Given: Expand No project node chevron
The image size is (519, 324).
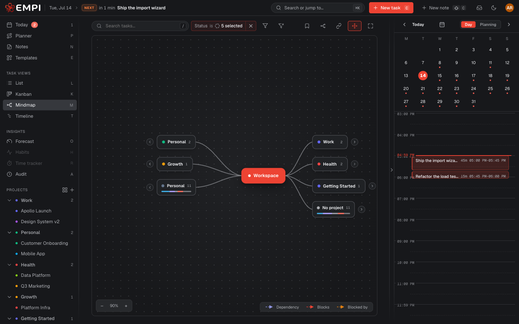Looking at the screenshot, I should point(361,210).
